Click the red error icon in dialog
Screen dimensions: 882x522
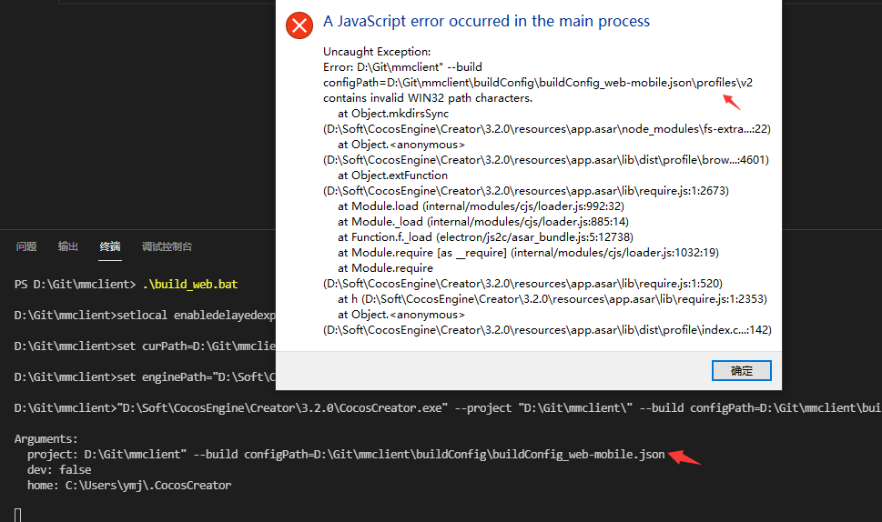299,25
